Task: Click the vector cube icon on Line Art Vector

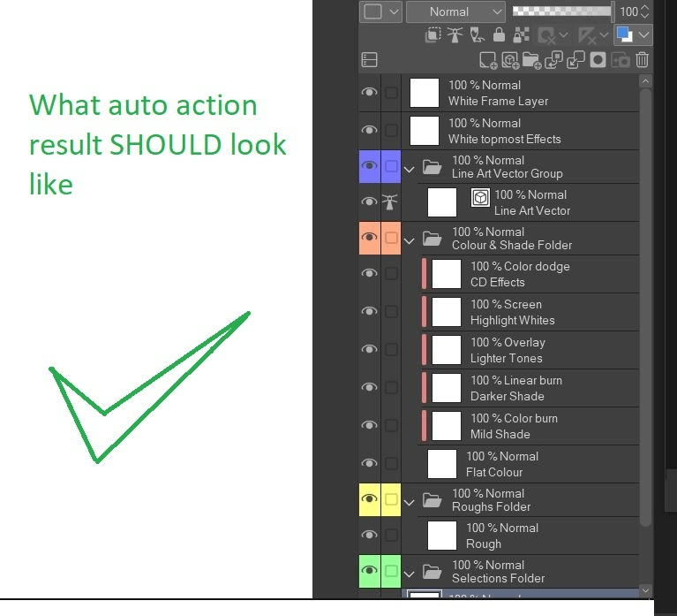Action: (x=480, y=198)
